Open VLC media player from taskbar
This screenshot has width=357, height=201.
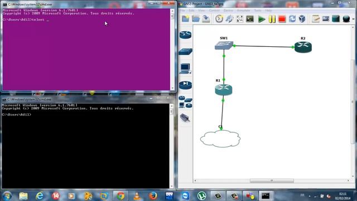[137, 196]
